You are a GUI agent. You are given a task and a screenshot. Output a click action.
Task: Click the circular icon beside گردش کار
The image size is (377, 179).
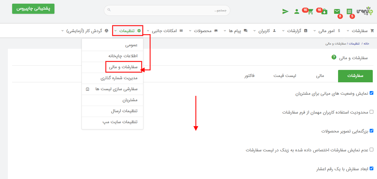coord(106,30)
